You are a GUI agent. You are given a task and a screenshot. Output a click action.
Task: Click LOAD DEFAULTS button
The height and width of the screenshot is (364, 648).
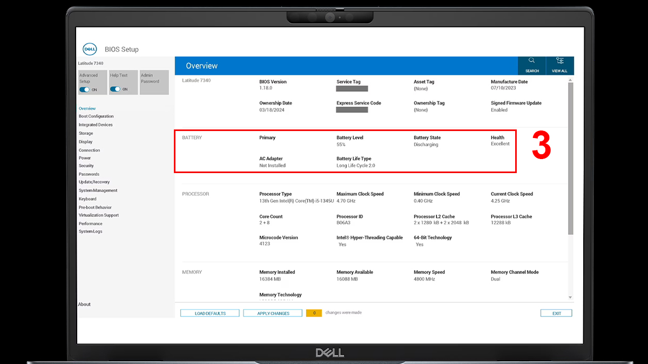210,313
